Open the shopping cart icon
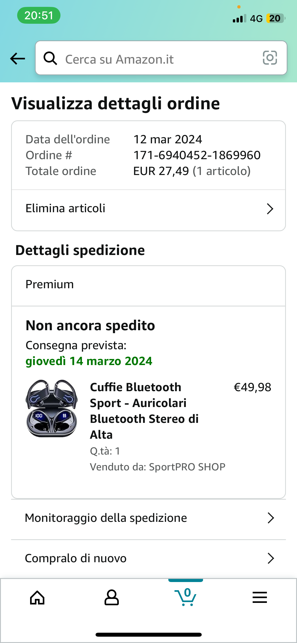Image resolution: width=297 pixels, height=643 pixels. tap(186, 597)
